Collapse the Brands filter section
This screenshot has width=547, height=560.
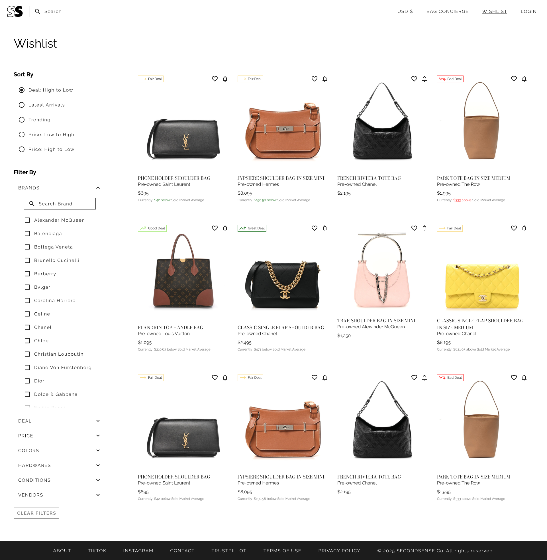(98, 188)
